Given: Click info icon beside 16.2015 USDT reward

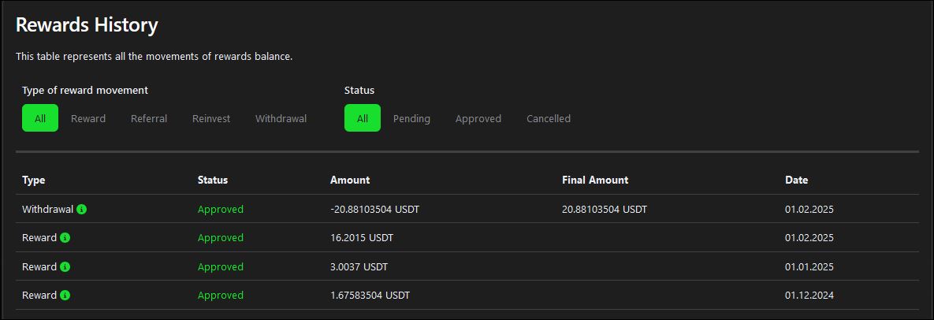Looking at the screenshot, I should click(x=65, y=238).
